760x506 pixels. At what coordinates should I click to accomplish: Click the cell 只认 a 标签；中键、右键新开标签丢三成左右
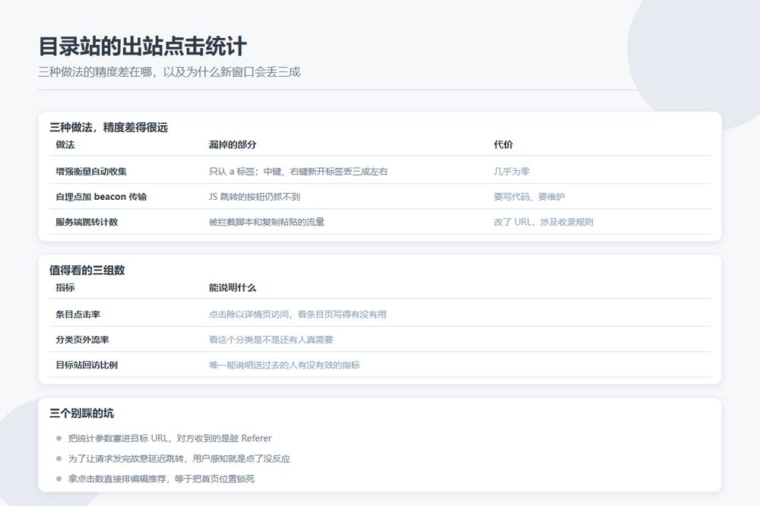coord(298,171)
